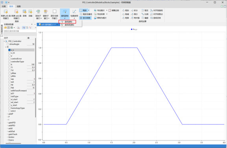Open the animation (动画) tool in ribbon
The height and width of the screenshot is (148, 227).
tap(30, 13)
